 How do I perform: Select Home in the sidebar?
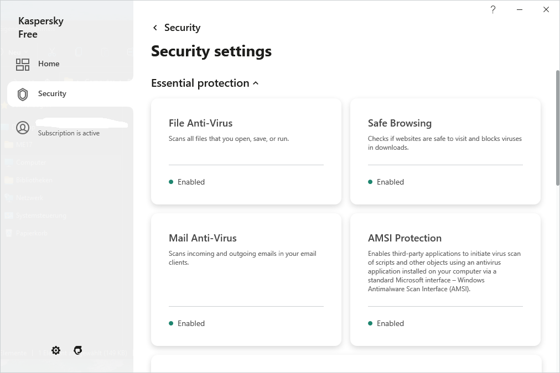click(49, 64)
